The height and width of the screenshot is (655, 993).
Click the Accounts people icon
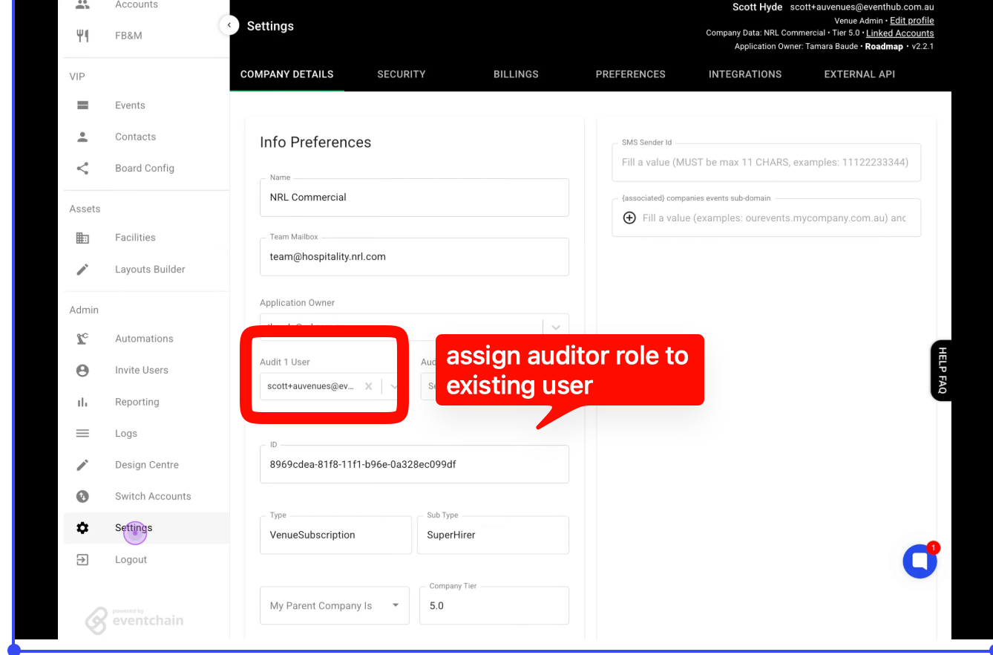[x=82, y=4]
